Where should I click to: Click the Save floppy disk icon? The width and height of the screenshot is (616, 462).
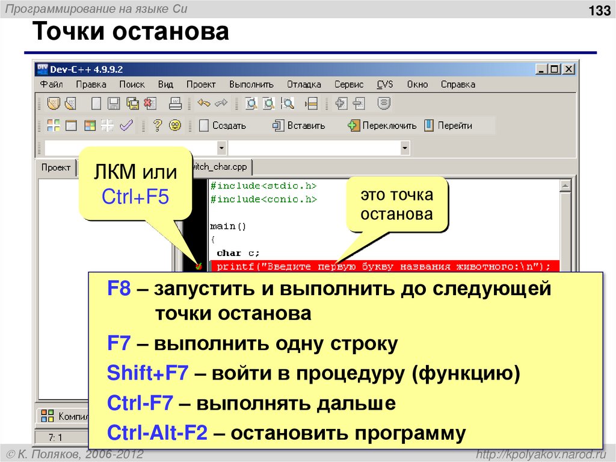pyautogui.click(x=114, y=104)
